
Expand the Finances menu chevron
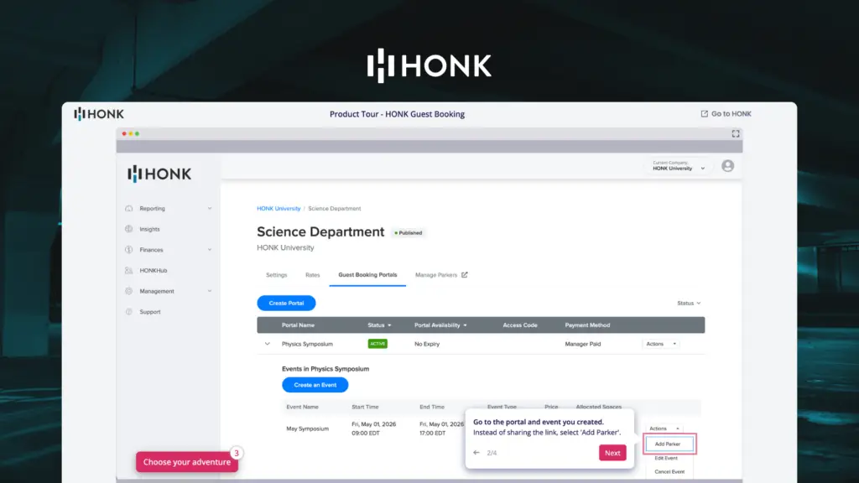(209, 250)
